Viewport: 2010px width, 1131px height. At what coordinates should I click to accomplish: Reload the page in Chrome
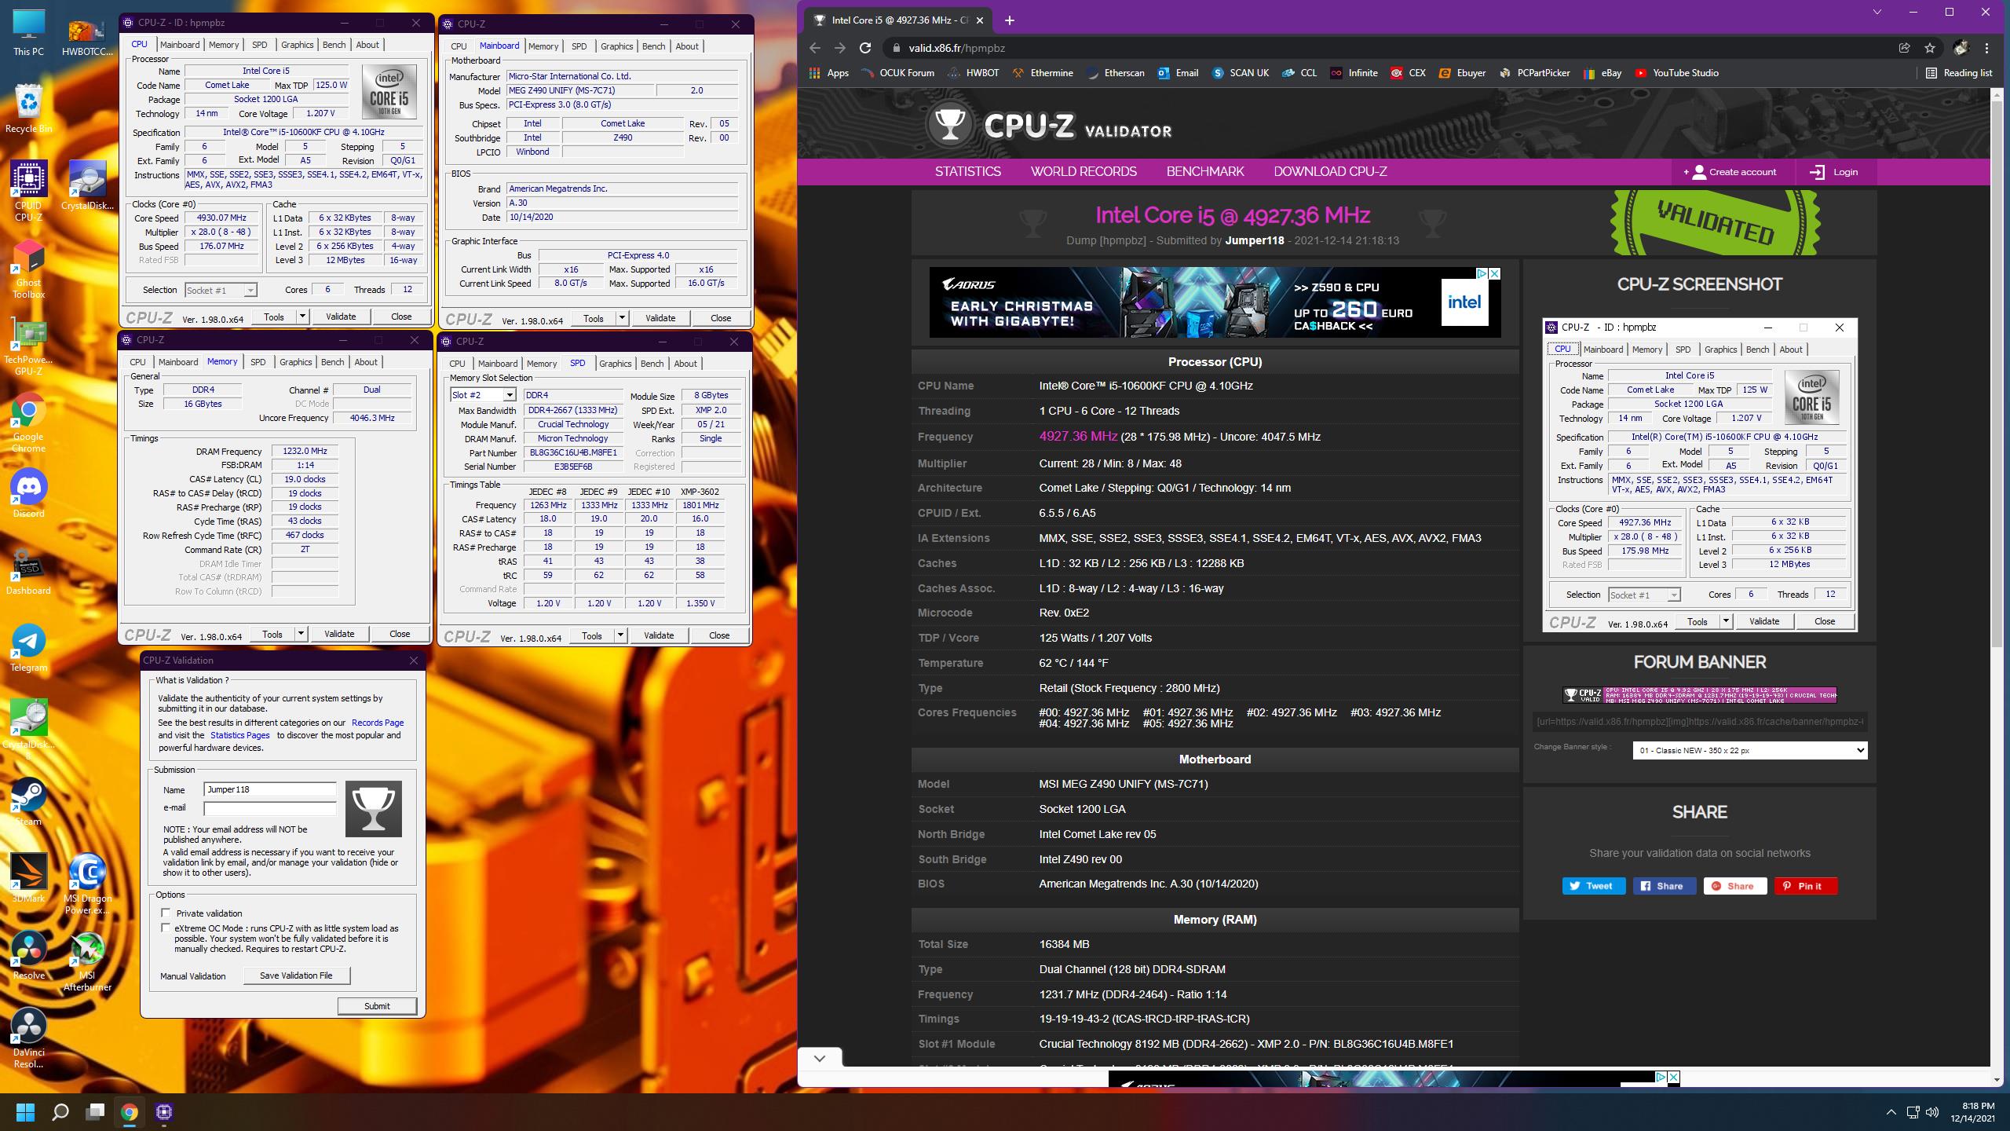point(865,48)
